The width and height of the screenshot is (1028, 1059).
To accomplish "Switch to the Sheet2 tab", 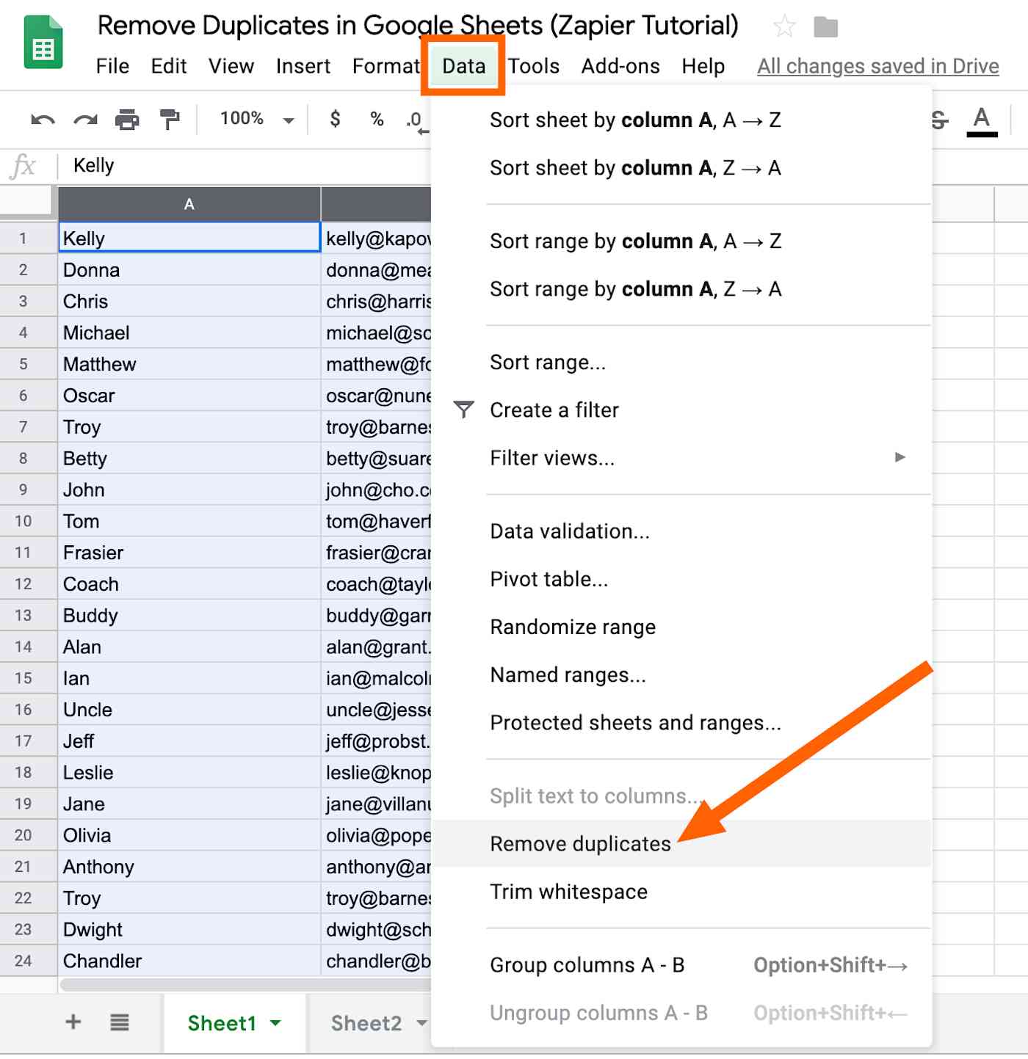I will [x=366, y=1023].
